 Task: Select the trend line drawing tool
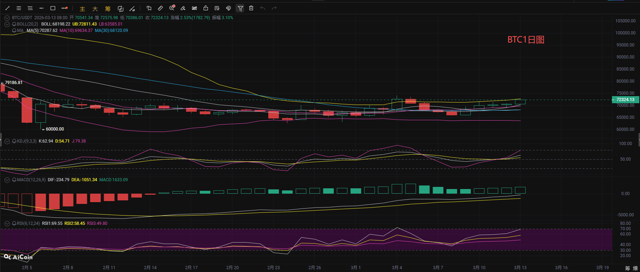coord(7,8)
